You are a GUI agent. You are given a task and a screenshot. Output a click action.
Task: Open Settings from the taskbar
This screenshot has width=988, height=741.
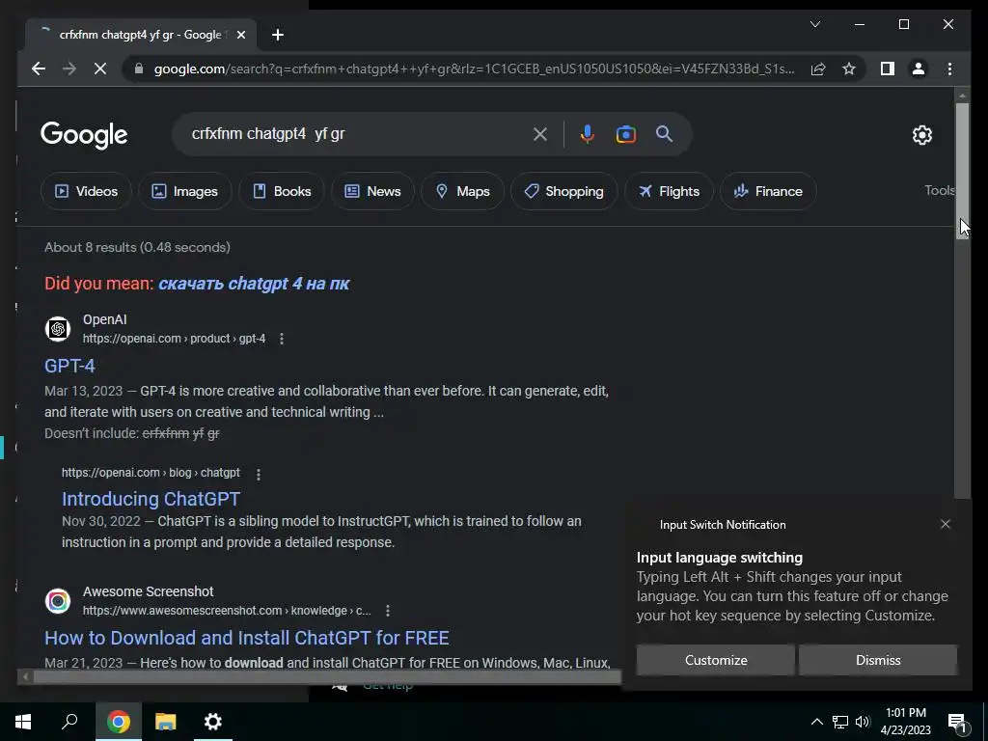[x=213, y=722]
